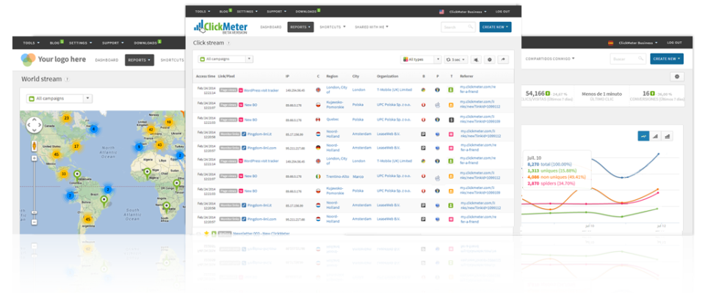Viewport: 705px width, 293px height.
Task: Click Log Out in right window
Action: click(674, 42)
